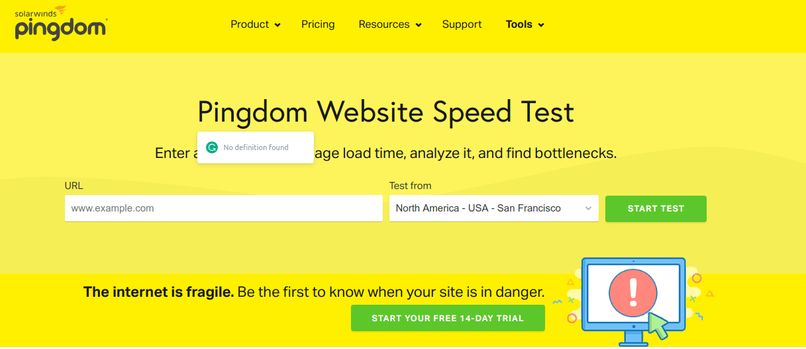Open the Tools menu
Image resolution: width=806 pixels, height=349 pixels.
pyautogui.click(x=519, y=24)
